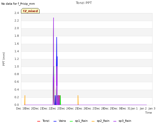Click the 1.0 y-axis tick label
Image resolution: width=168 pixels, height=126 pixels.
pyautogui.click(x=17, y=66)
